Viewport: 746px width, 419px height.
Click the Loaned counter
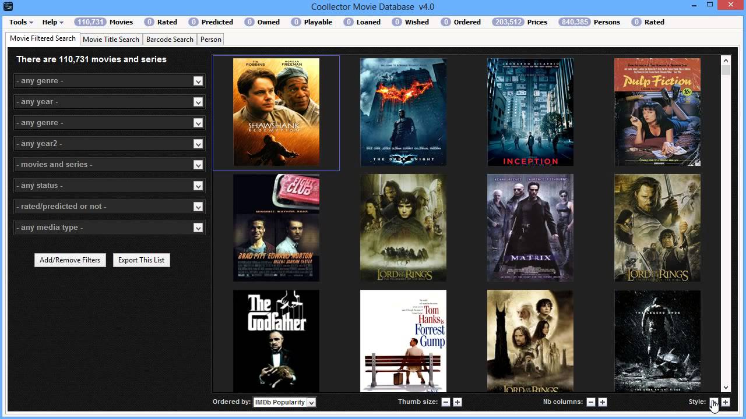362,22
